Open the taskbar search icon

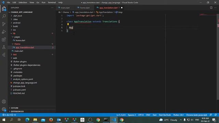pyautogui.click(x=12, y=120)
